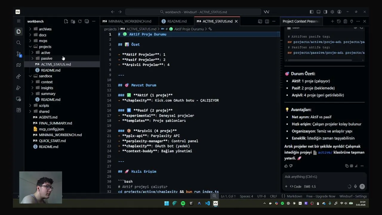382x215 pixels.
Task: Toggle the primary side bar layout
Action: [x=312, y=12]
